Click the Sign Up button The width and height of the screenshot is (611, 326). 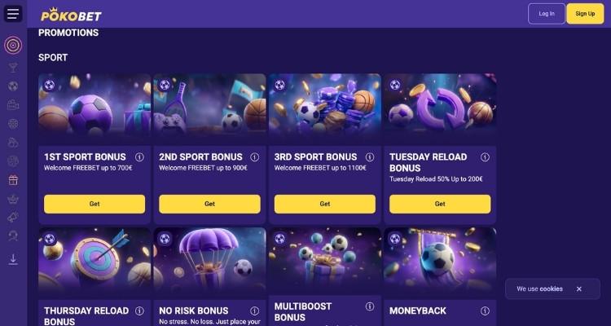pos(585,14)
